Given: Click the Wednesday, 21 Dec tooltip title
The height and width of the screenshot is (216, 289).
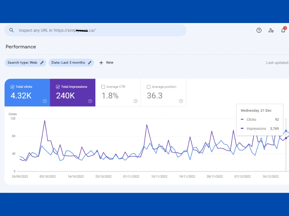Looking at the screenshot, I should pos(256,111).
